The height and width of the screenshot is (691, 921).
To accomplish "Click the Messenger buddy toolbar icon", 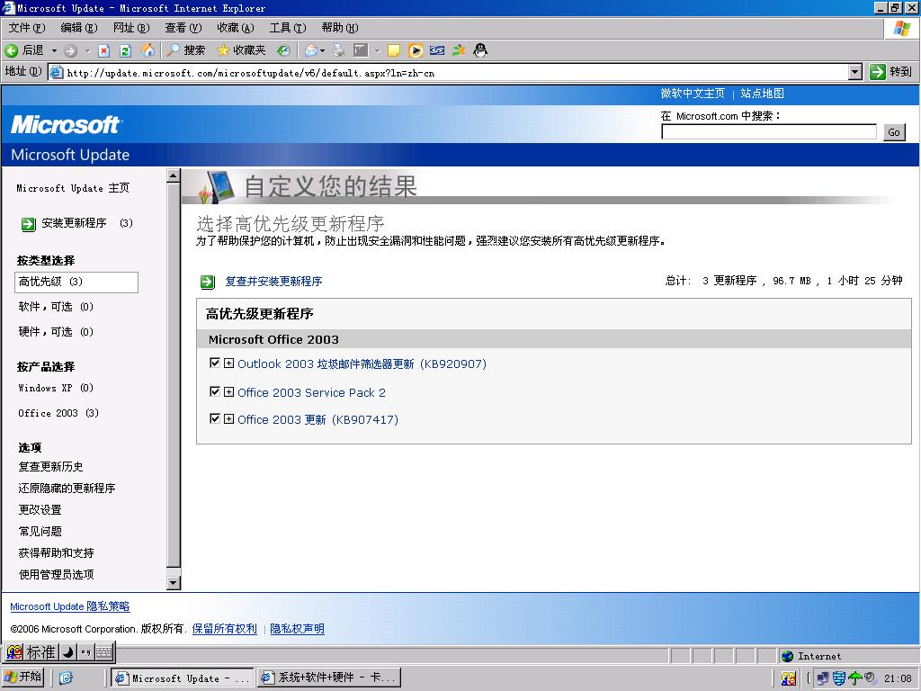I will pos(459,50).
